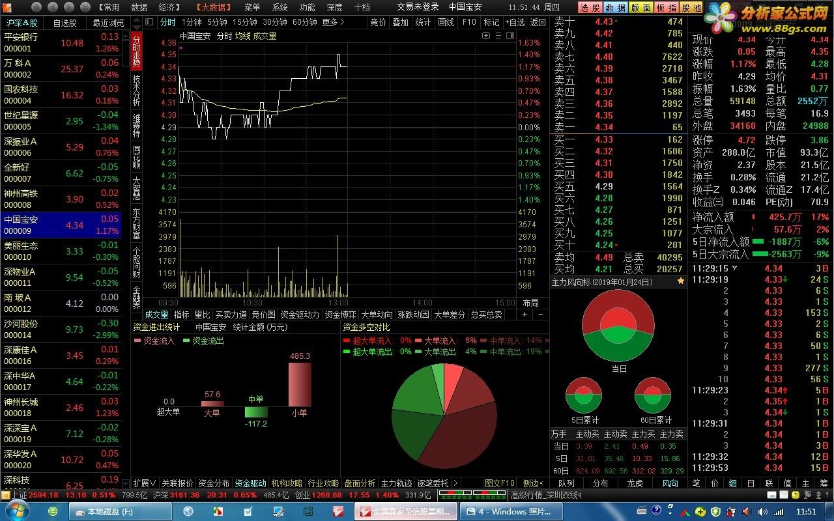Click the plus button right of 总买总卖

click(525, 315)
